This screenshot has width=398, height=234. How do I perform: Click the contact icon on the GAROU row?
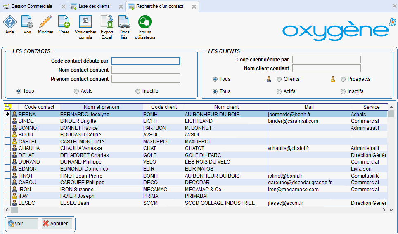[x=14, y=183]
